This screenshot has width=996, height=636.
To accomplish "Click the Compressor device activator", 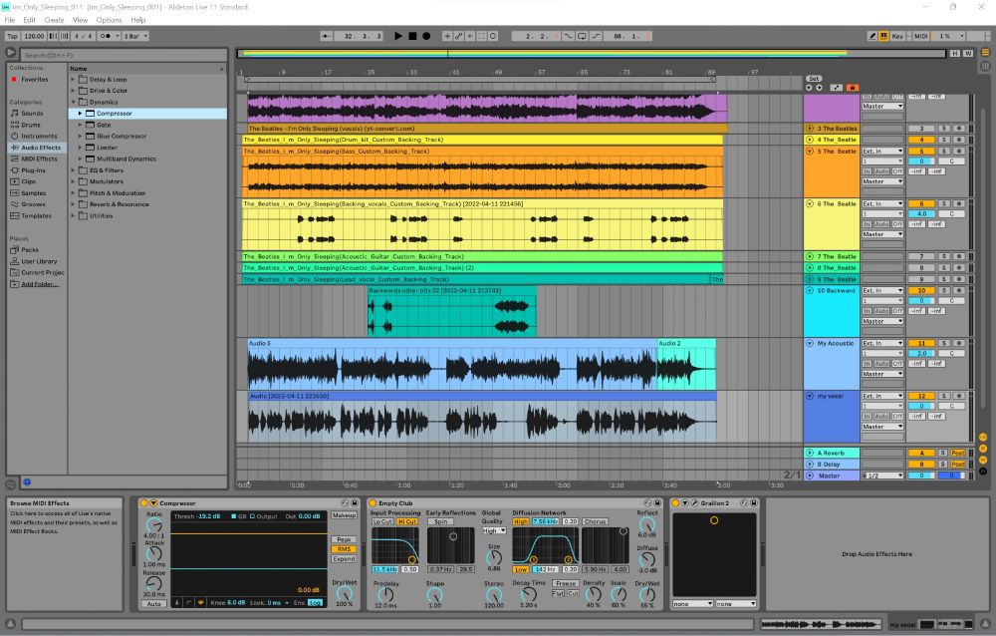I will click(x=143, y=502).
